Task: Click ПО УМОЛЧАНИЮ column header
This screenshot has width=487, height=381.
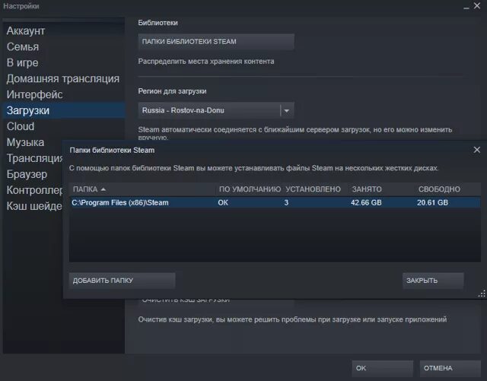Action: (250, 189)
